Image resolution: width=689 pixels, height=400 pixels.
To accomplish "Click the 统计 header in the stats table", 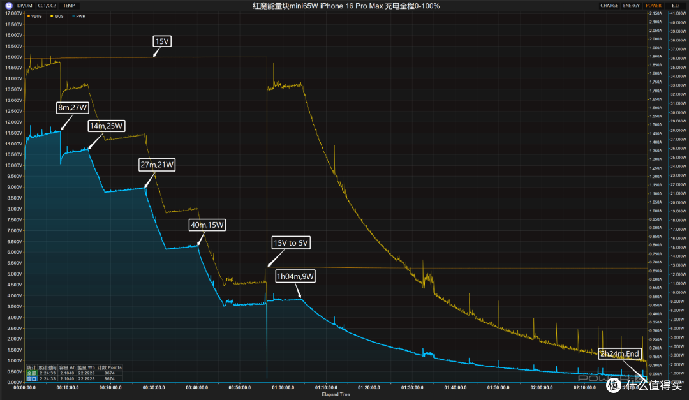I will [x=32, y=367].
